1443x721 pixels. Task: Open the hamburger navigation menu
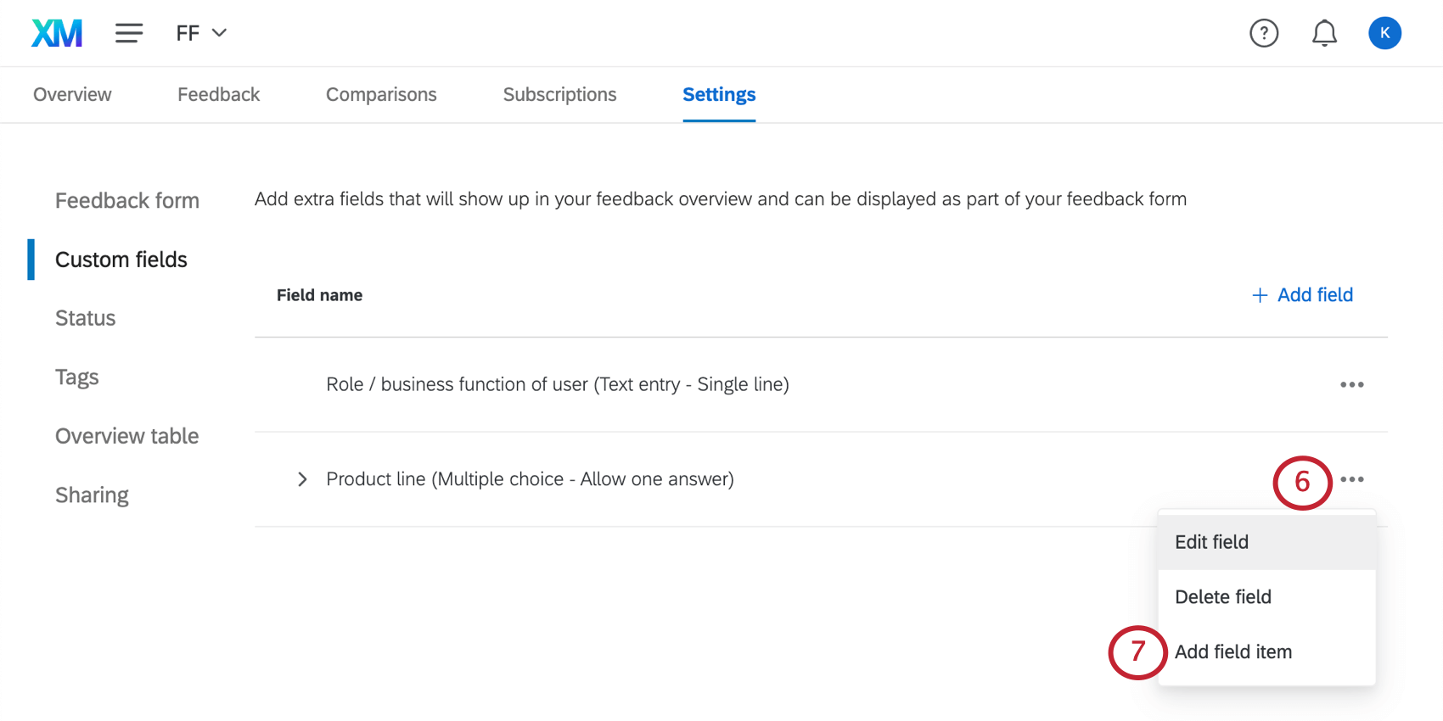[129, 32]
